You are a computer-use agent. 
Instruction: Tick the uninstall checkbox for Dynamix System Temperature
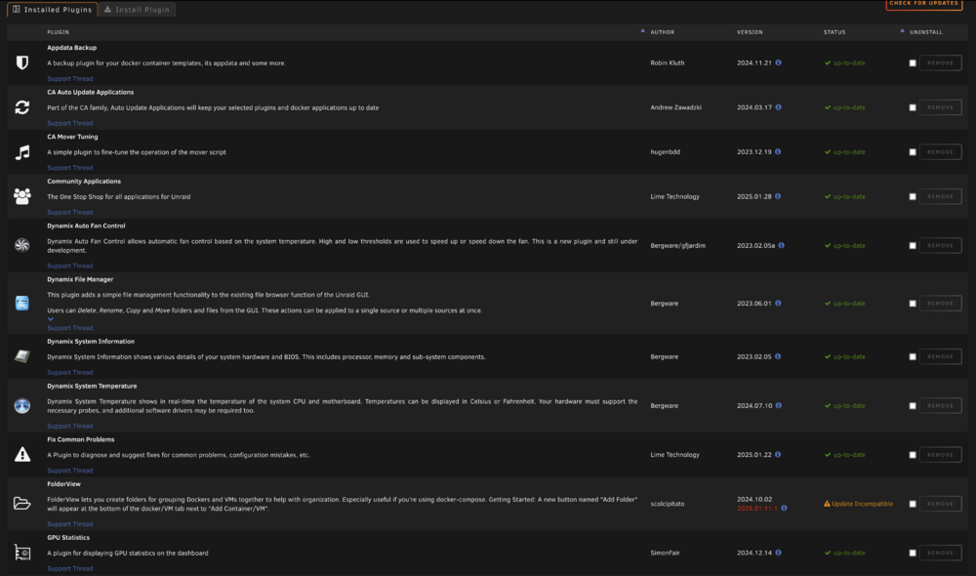(x=913, y=405)
